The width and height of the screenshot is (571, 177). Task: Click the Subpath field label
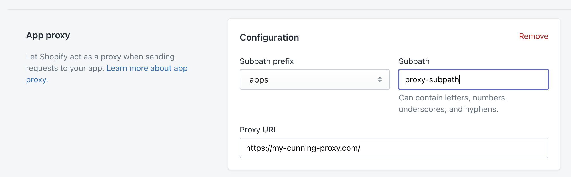click(414, 61)
